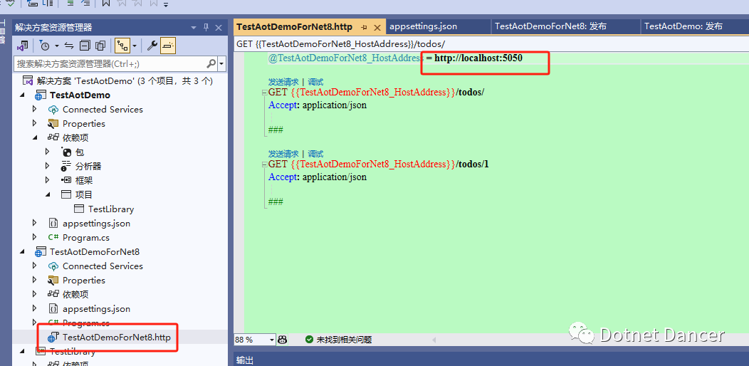Viewport: 749px width, 366px height.
Task: Click the pending changes filter clock icon
Action: pos(44,46)
